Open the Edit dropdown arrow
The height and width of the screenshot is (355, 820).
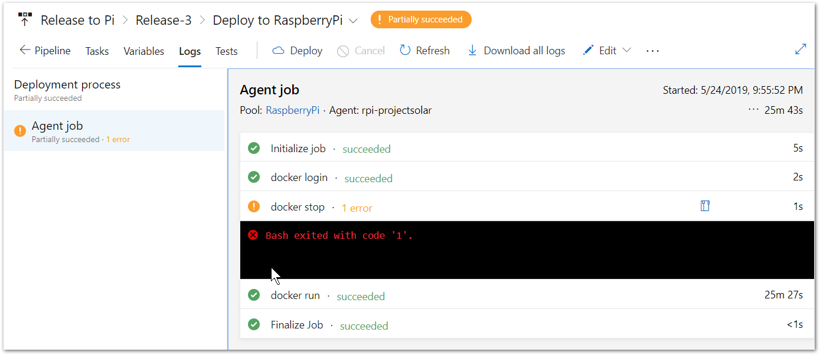[x=627, y=50]
